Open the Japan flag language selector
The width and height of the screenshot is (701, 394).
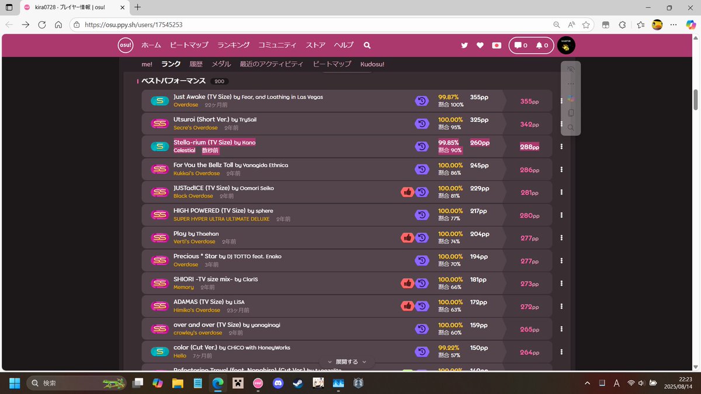(497, 46)
